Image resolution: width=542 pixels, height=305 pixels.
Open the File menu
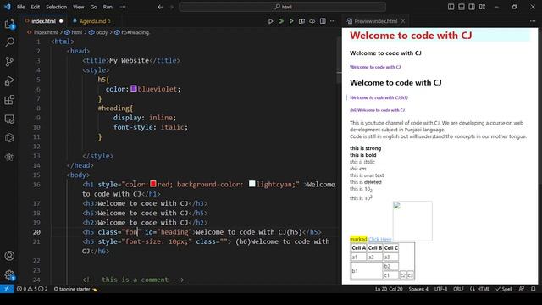pyautogui.click(x=20, y=7)
